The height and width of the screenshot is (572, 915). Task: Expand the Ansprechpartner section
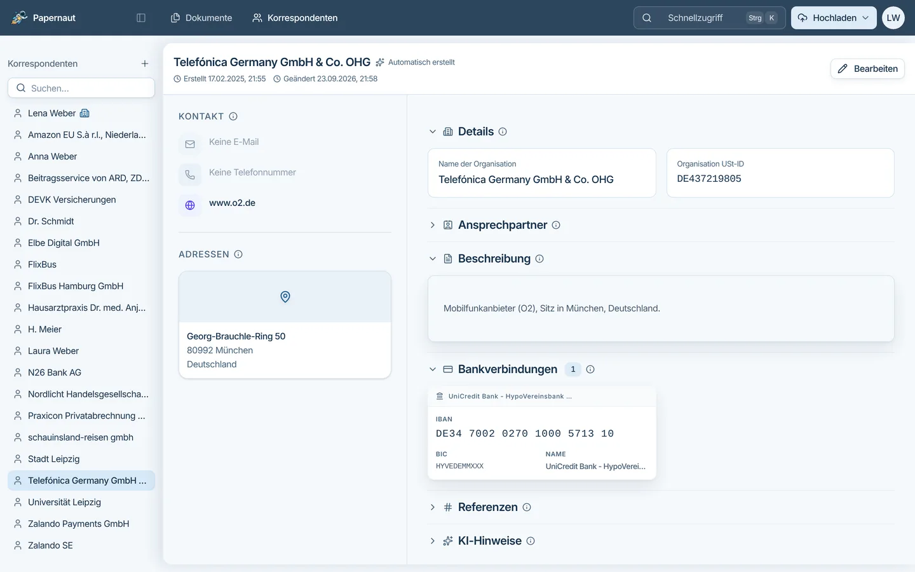point(433,225)
